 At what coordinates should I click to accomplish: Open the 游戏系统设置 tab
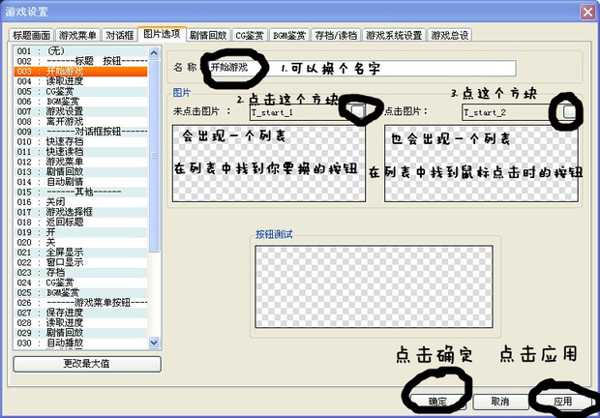(394, 35)
